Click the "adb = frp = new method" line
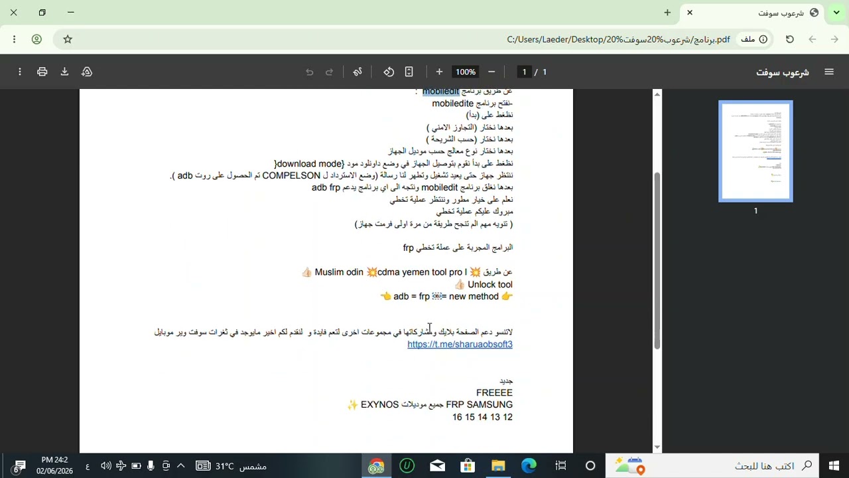The height and width of the screenshot is (478, 849). point(446,296)
